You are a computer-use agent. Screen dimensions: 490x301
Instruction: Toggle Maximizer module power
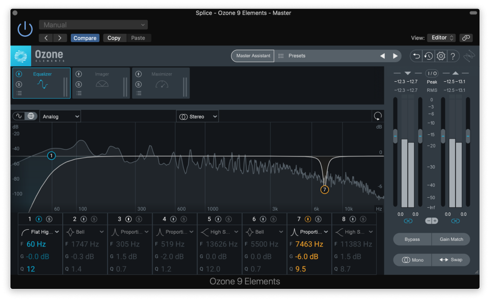138,74
